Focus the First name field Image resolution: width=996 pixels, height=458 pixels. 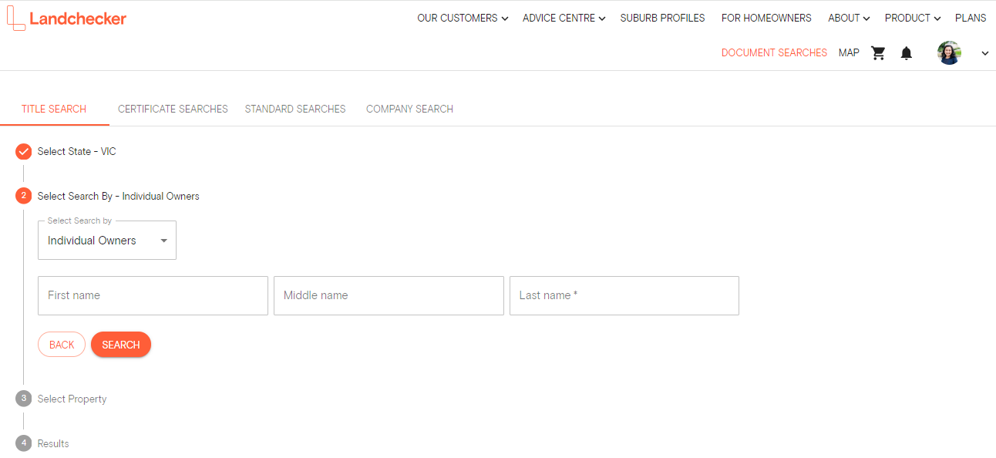coord(153,295)
